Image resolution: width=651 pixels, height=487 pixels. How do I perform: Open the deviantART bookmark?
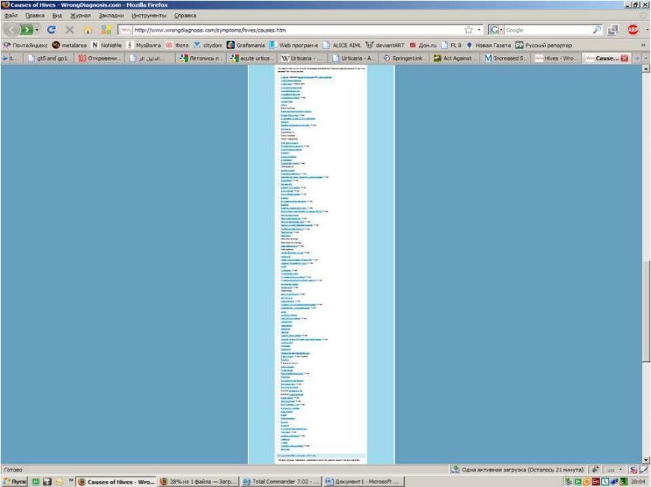[385, 45]
